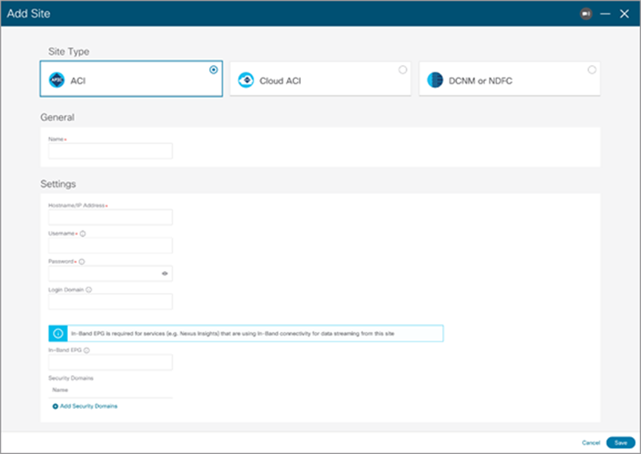Click the Password input field

(x=110, y=274)
